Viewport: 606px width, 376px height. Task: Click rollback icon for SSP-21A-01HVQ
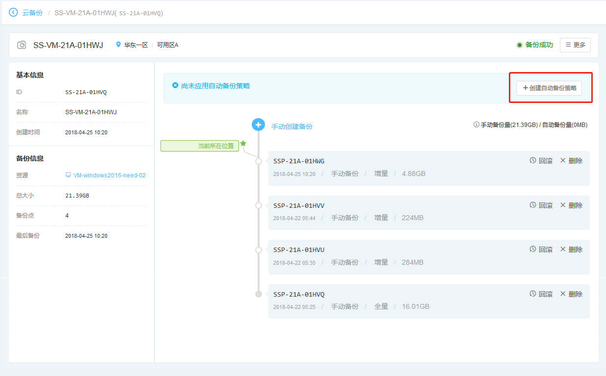[x=533, y=294]
